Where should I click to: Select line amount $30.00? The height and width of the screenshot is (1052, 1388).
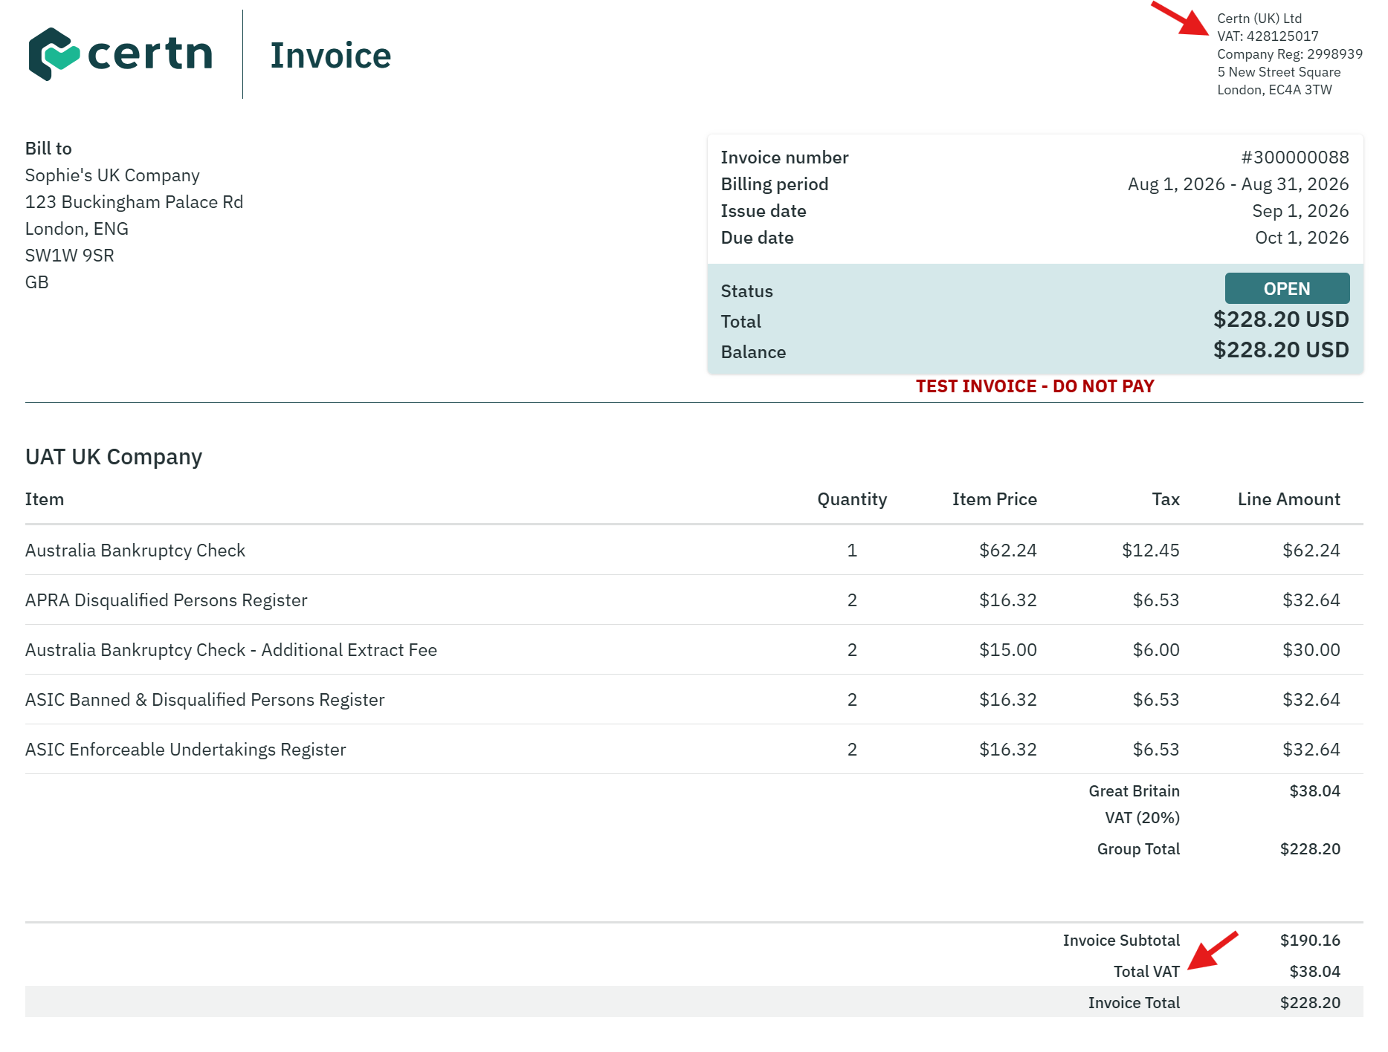click(1311, 650)
